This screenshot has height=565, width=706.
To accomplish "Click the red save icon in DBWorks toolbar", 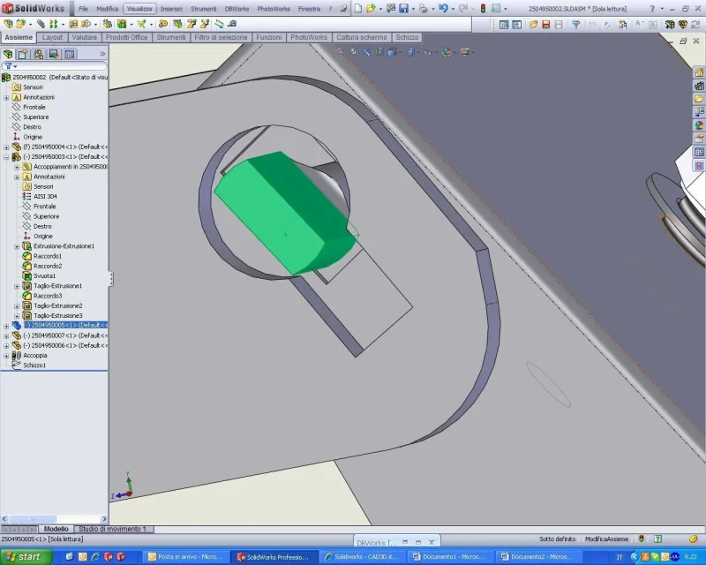I will click(546, 25).
